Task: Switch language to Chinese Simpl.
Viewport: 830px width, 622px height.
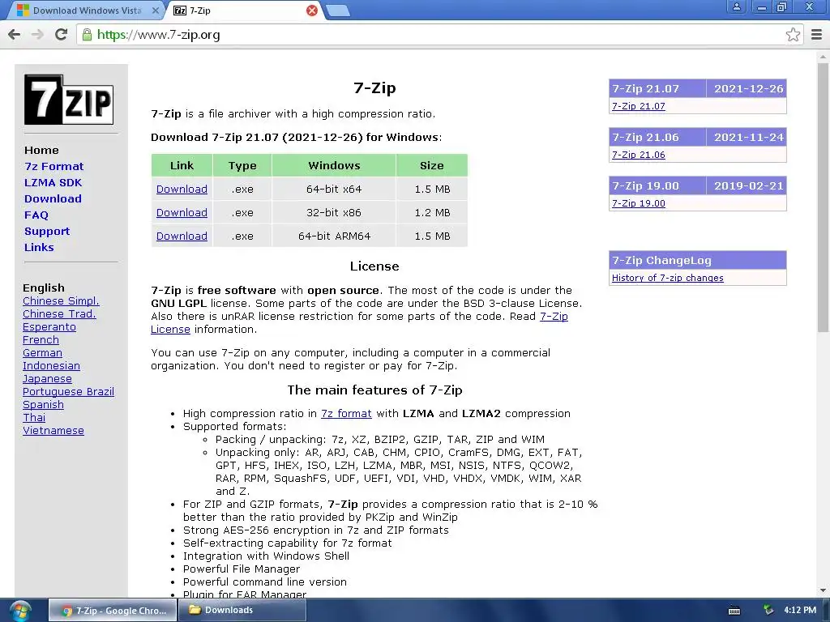Action: 61,301
